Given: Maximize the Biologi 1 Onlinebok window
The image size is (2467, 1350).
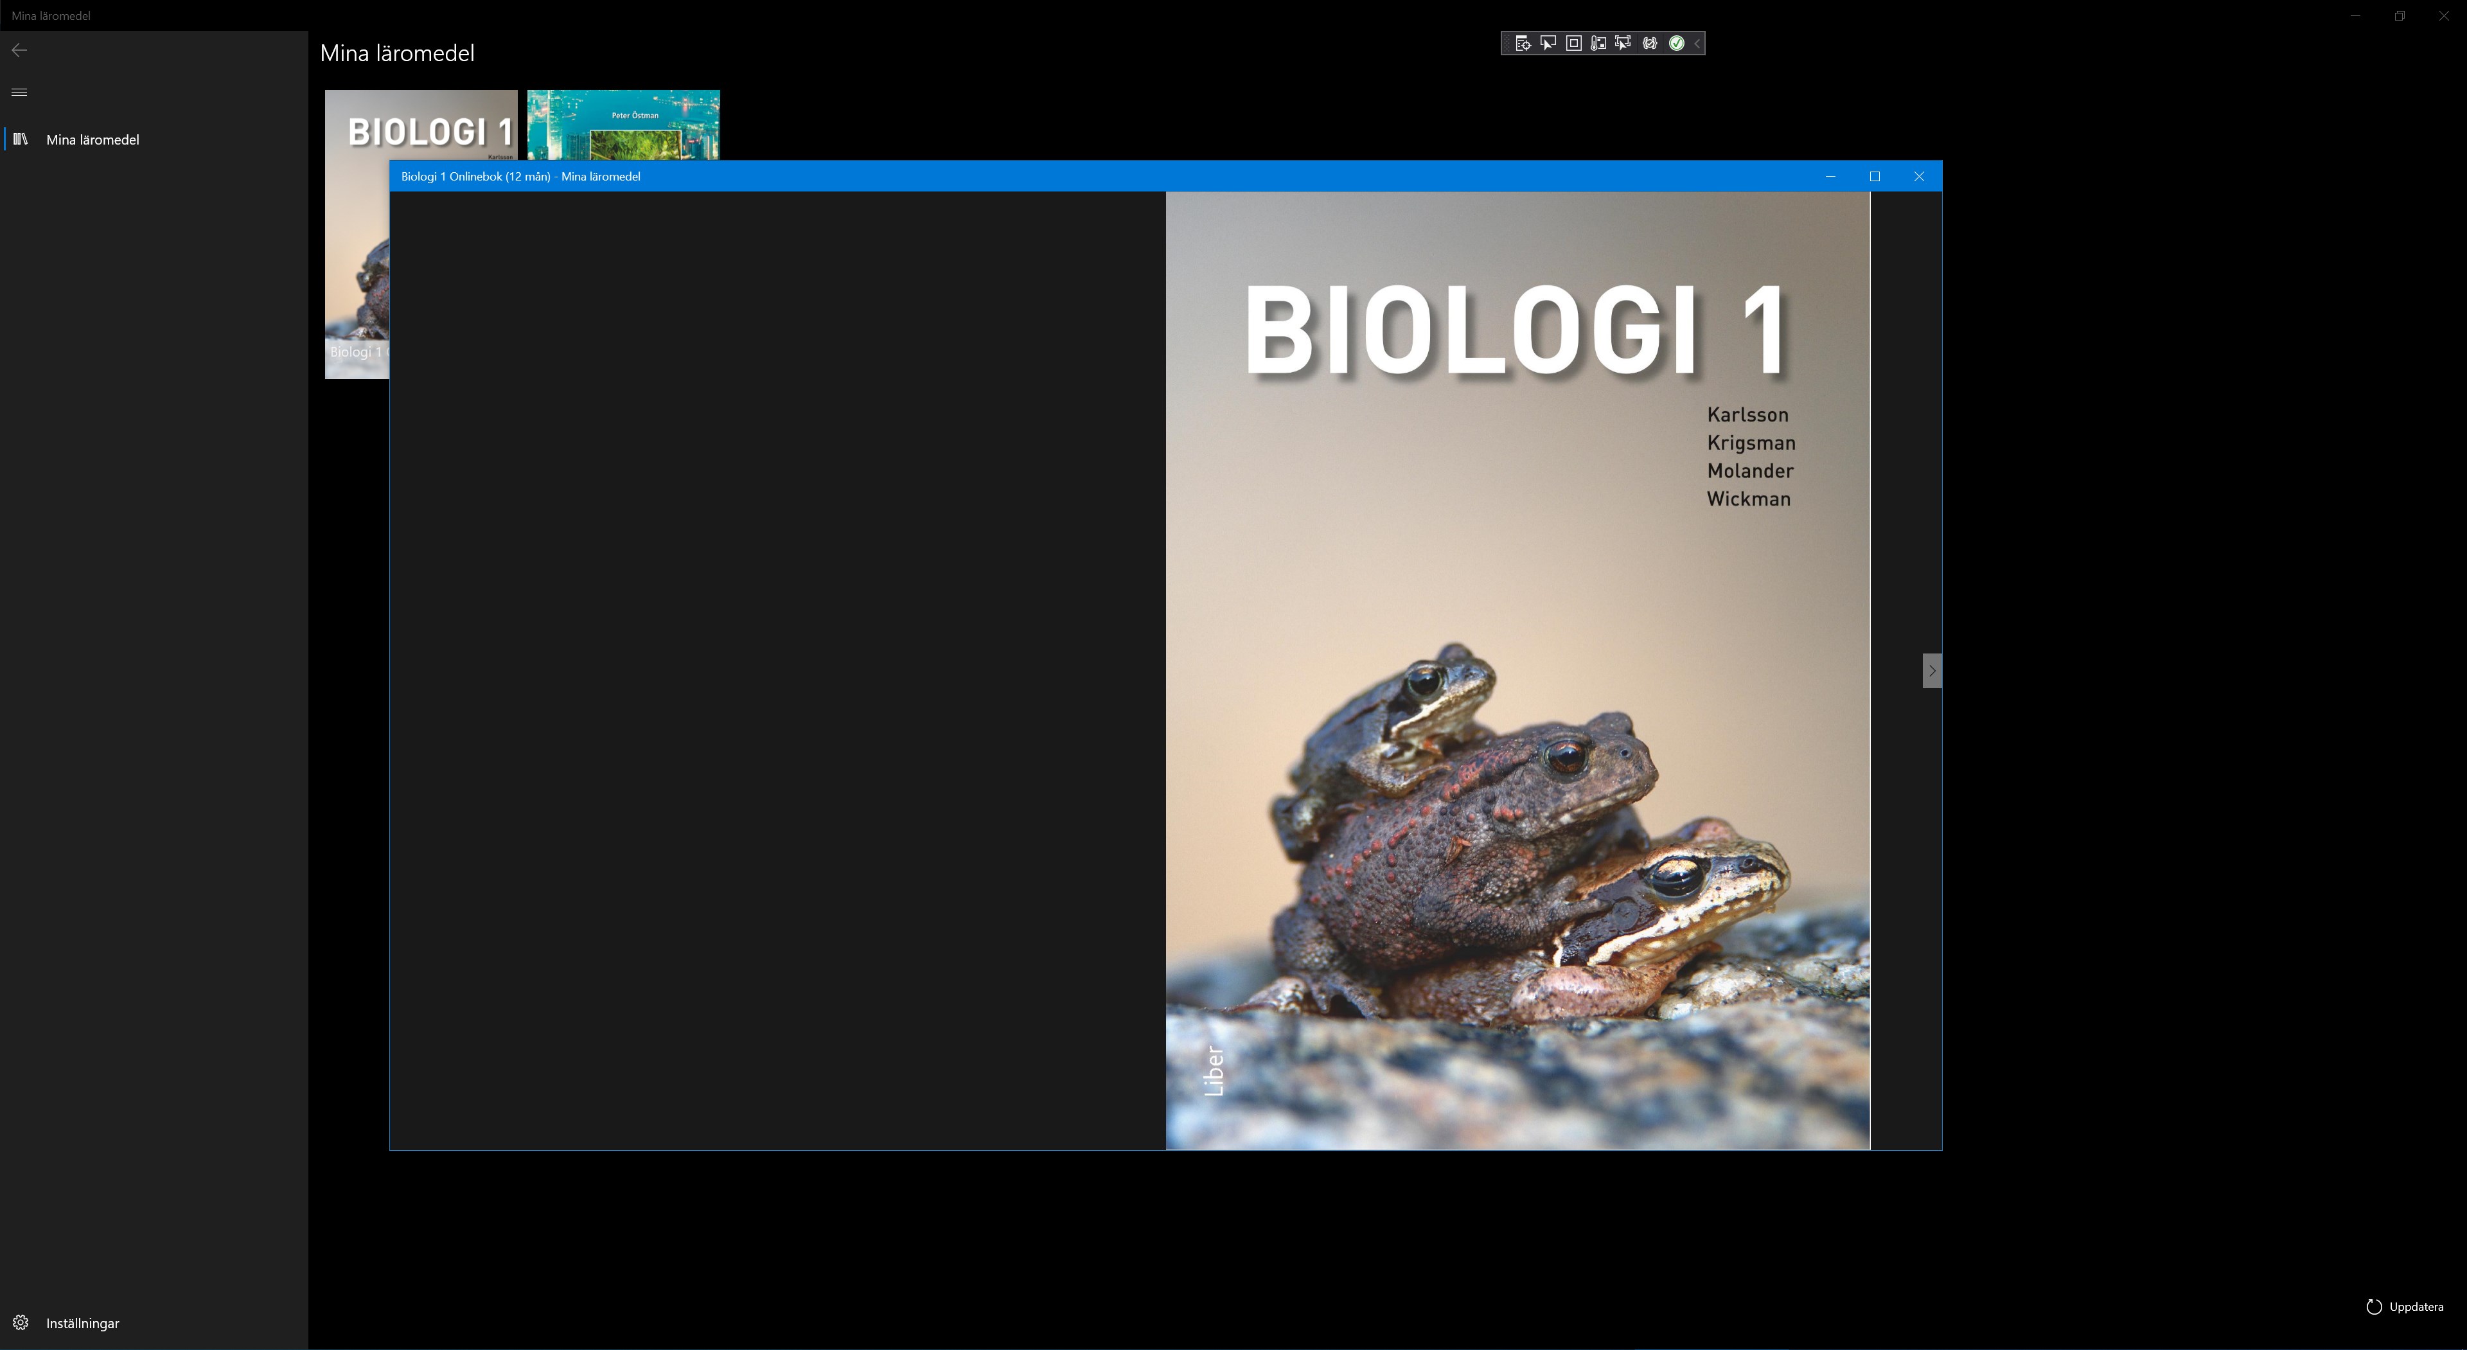Looking at the screenshot, I should [x=1874, y=176].
